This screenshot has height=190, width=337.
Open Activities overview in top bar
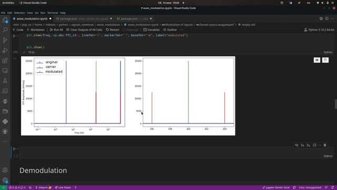tap(8, 3)
